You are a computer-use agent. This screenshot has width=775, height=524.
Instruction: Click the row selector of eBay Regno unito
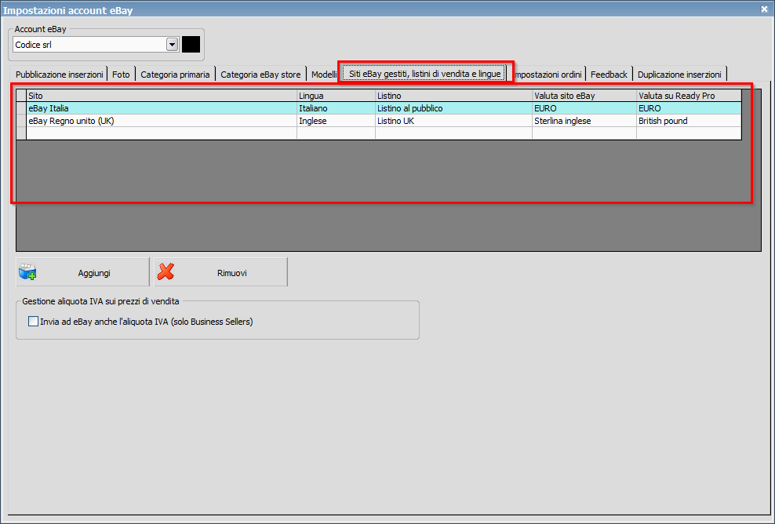[21, 121]
